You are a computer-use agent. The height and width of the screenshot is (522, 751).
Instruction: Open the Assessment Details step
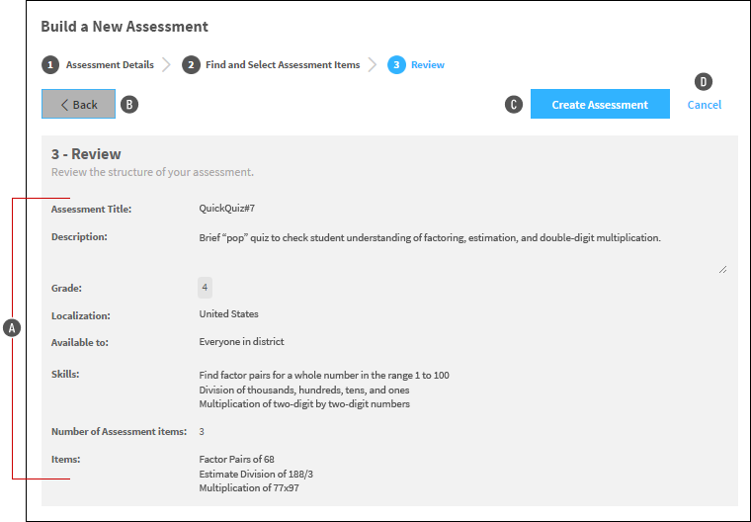tap(110, 64)
